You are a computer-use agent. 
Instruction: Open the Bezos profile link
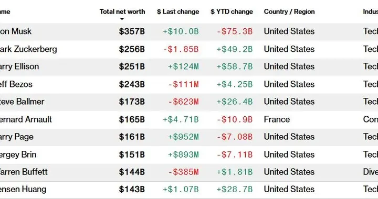[x=16, y=84]
